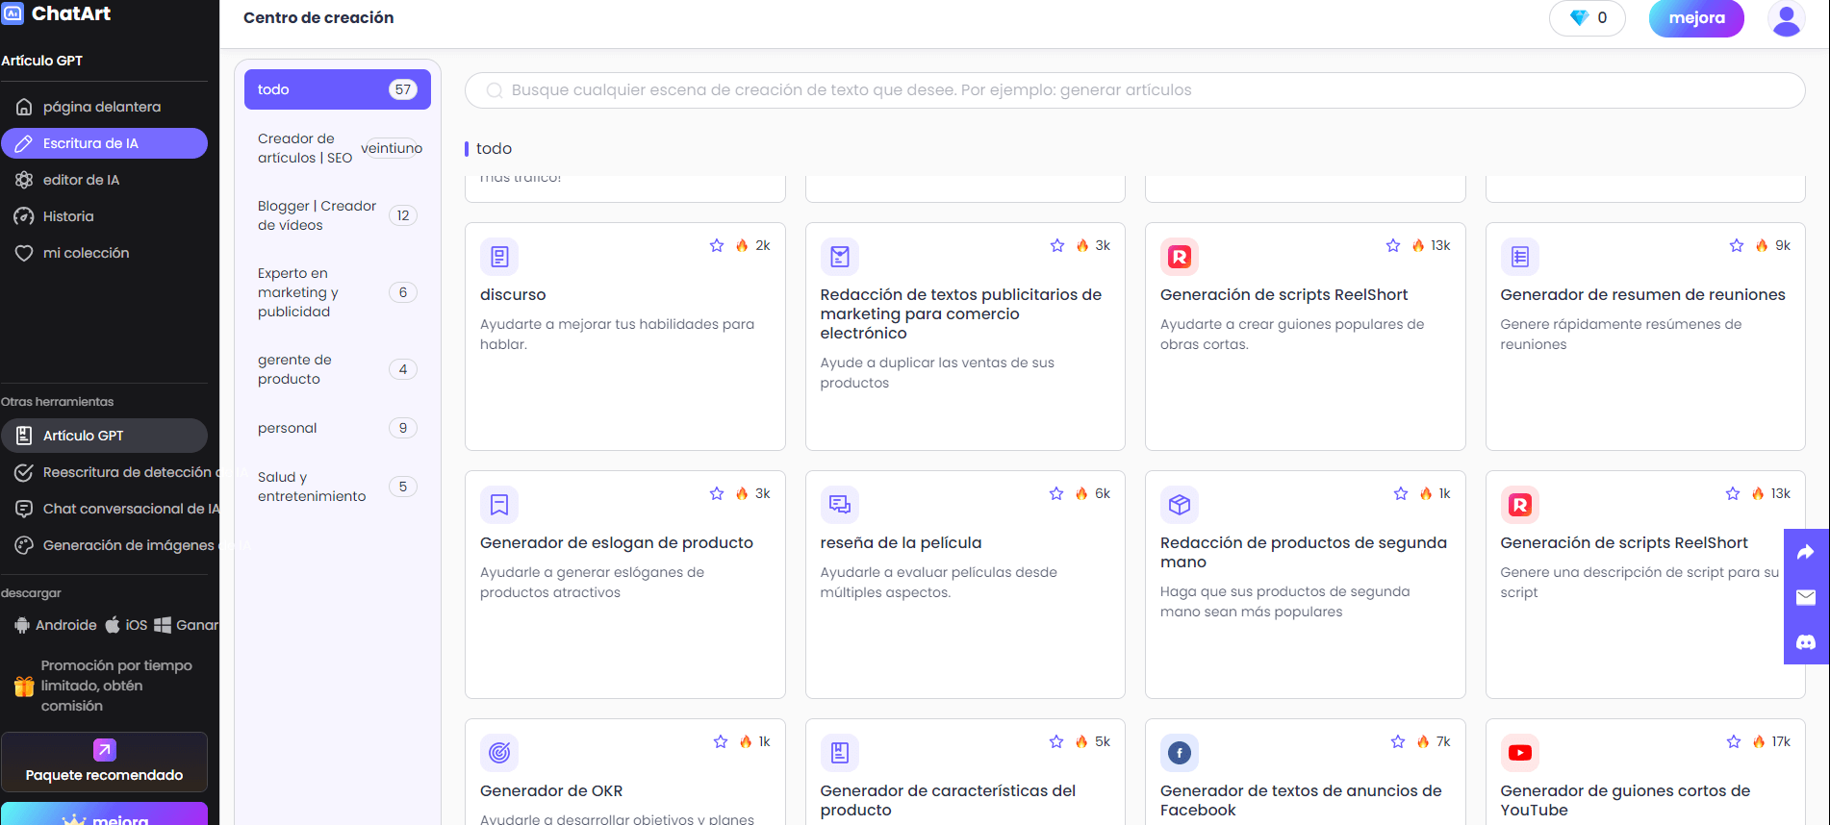Open 'Artículo GPT' under Otras herramientas

point(104,436)
